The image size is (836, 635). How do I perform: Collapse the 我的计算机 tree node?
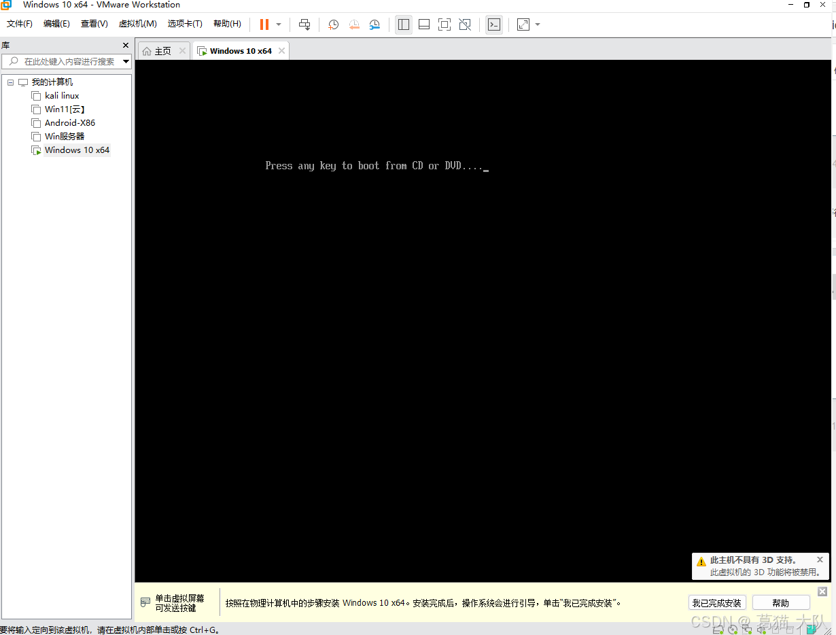click(x=10, y=82)
